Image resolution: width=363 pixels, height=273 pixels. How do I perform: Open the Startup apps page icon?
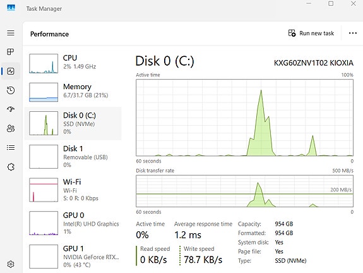(x=11, y=109)
